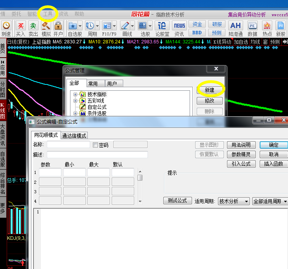288x269 pixels.
Task: Open the 委托 menu
Action: pyautogui.click(x=16, y=14)
